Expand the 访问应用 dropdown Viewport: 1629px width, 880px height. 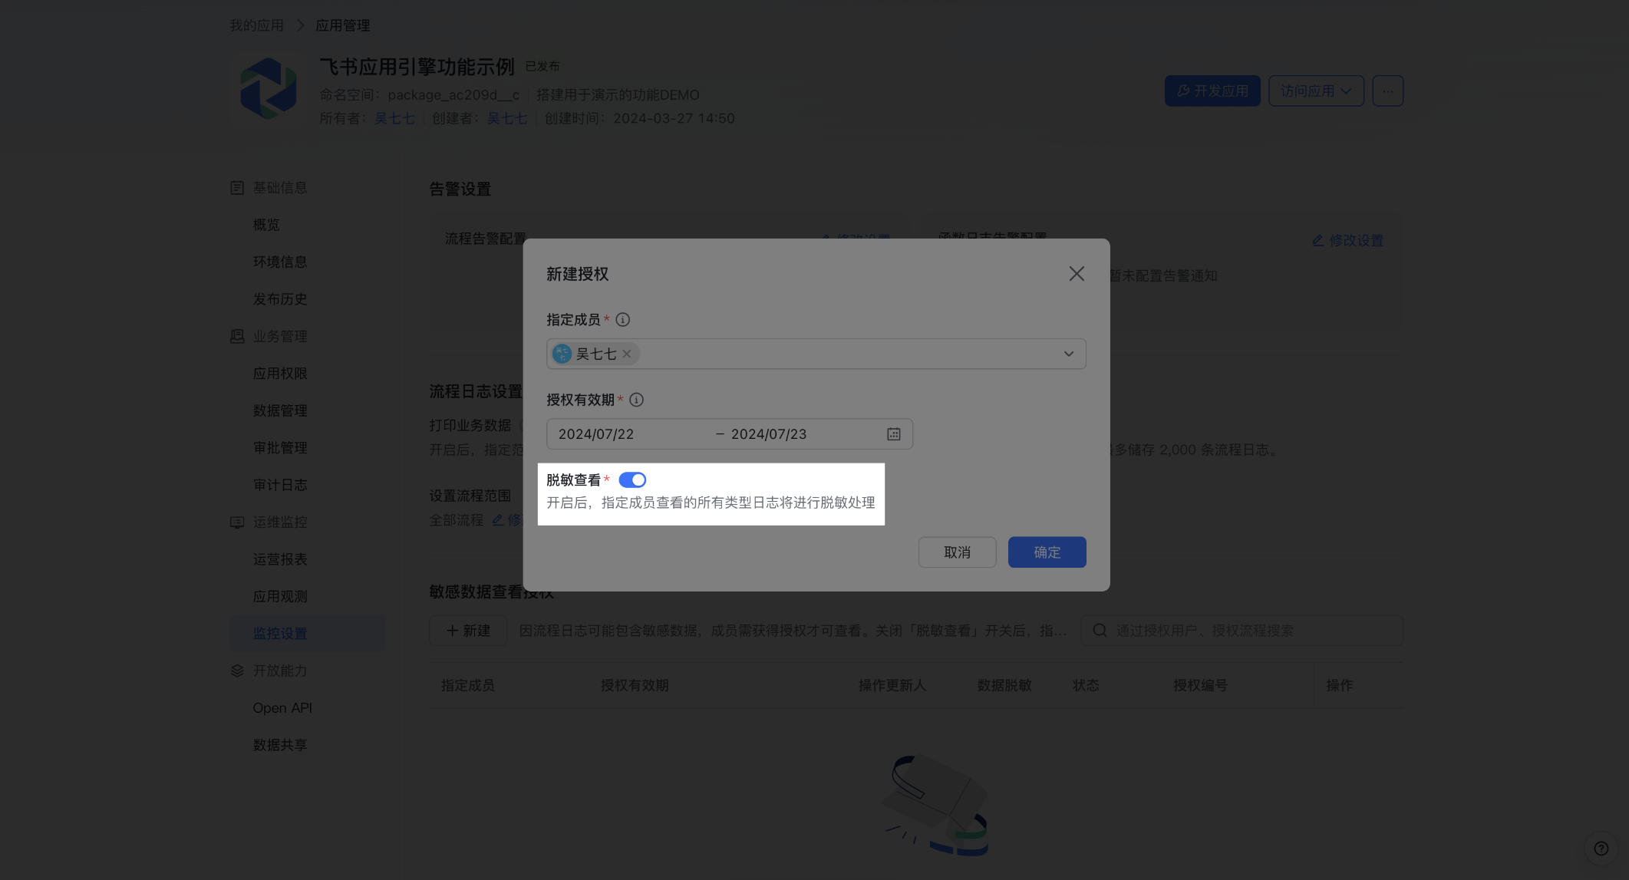[x=1316, y=91]
